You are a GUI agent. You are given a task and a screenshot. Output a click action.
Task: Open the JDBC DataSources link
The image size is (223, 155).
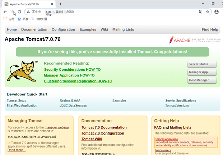pyautogui.click(x=73, y=105)
